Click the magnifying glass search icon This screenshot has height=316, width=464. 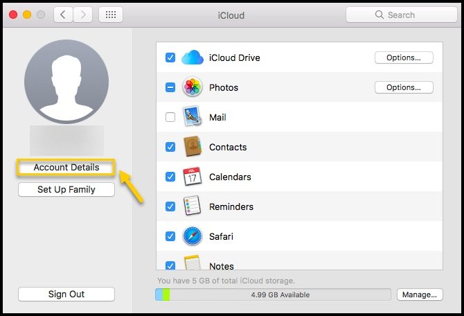379,15
